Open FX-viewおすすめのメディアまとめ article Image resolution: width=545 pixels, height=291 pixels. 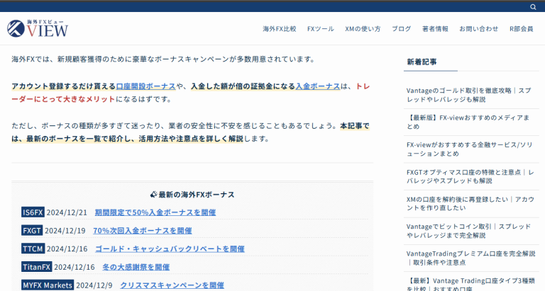pos(468,121)
